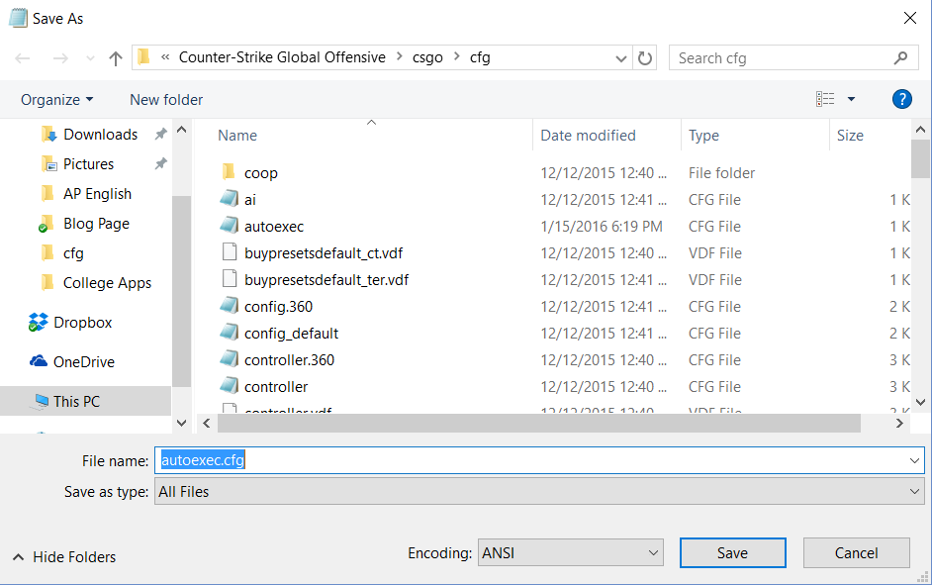Select the autoexec CFG file
932x585 pixels.
[273, 227]
